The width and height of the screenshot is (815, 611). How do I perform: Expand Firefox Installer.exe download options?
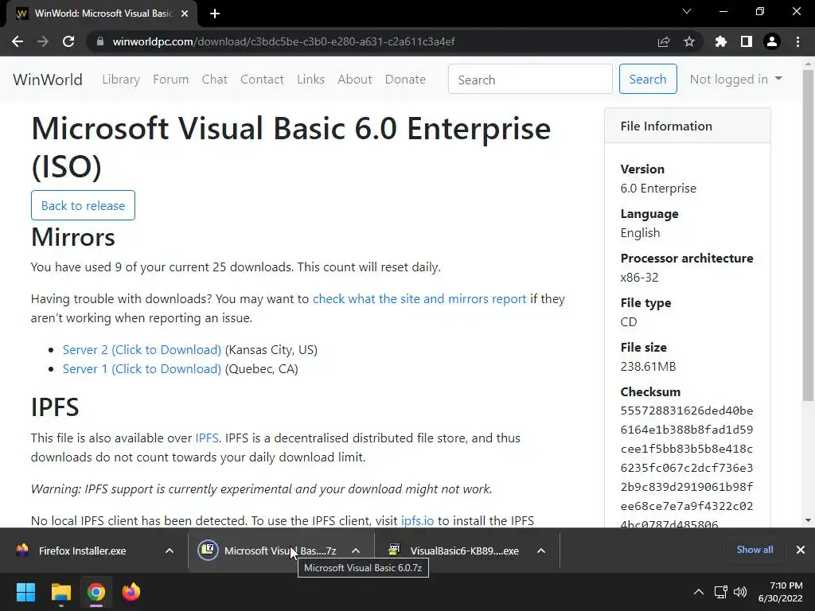click(170, 551)
